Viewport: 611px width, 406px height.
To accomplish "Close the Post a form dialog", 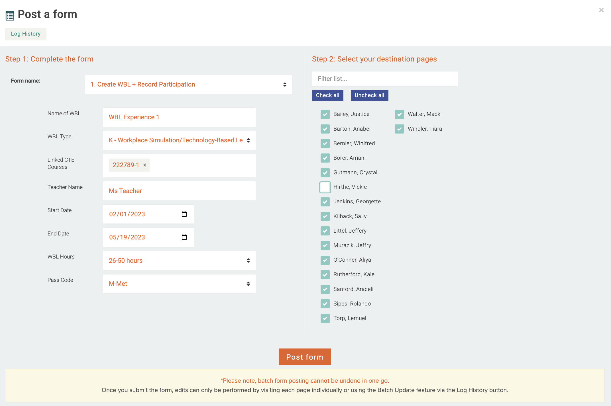I will [x=601, y=10].
